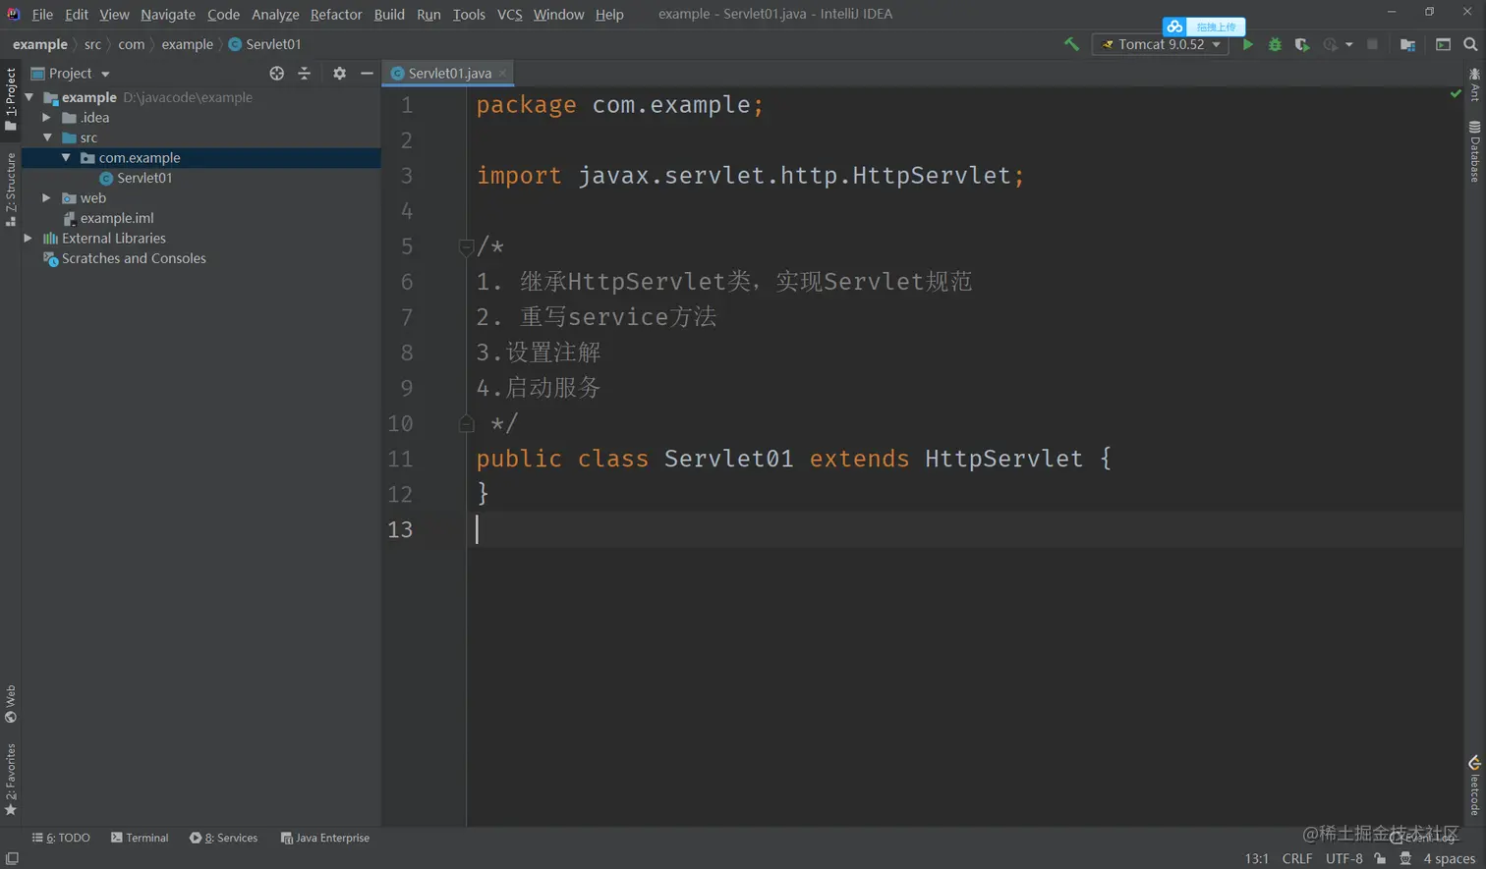Open the Structure tool window
This screenshot has width=1486, height=869.
11,190
